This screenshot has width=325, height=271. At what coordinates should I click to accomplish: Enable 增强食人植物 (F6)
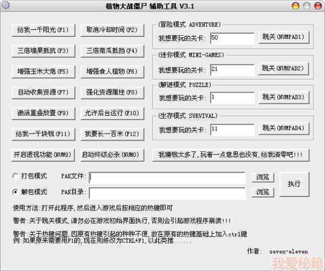click(112, 71)
